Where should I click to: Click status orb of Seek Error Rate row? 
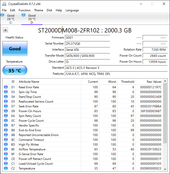(x=6, y=106)
